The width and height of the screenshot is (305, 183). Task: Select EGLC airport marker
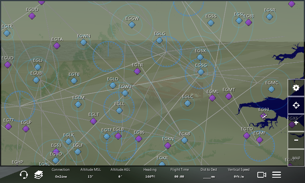188,103
